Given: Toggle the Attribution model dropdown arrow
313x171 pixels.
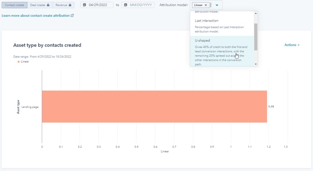Looking at the screenshot, I should tap(217, 5).
